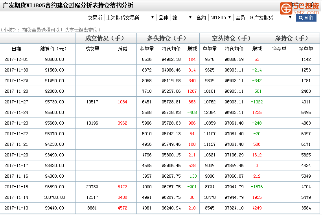Click the page title 广发期货NI1805合约建仓过程分析表
The width and height of the screenshot is (322, 215).
point(50,5)
